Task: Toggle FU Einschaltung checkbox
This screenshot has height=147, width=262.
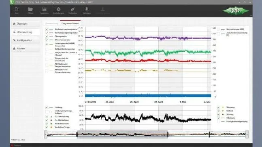Action: click(47, 116)
